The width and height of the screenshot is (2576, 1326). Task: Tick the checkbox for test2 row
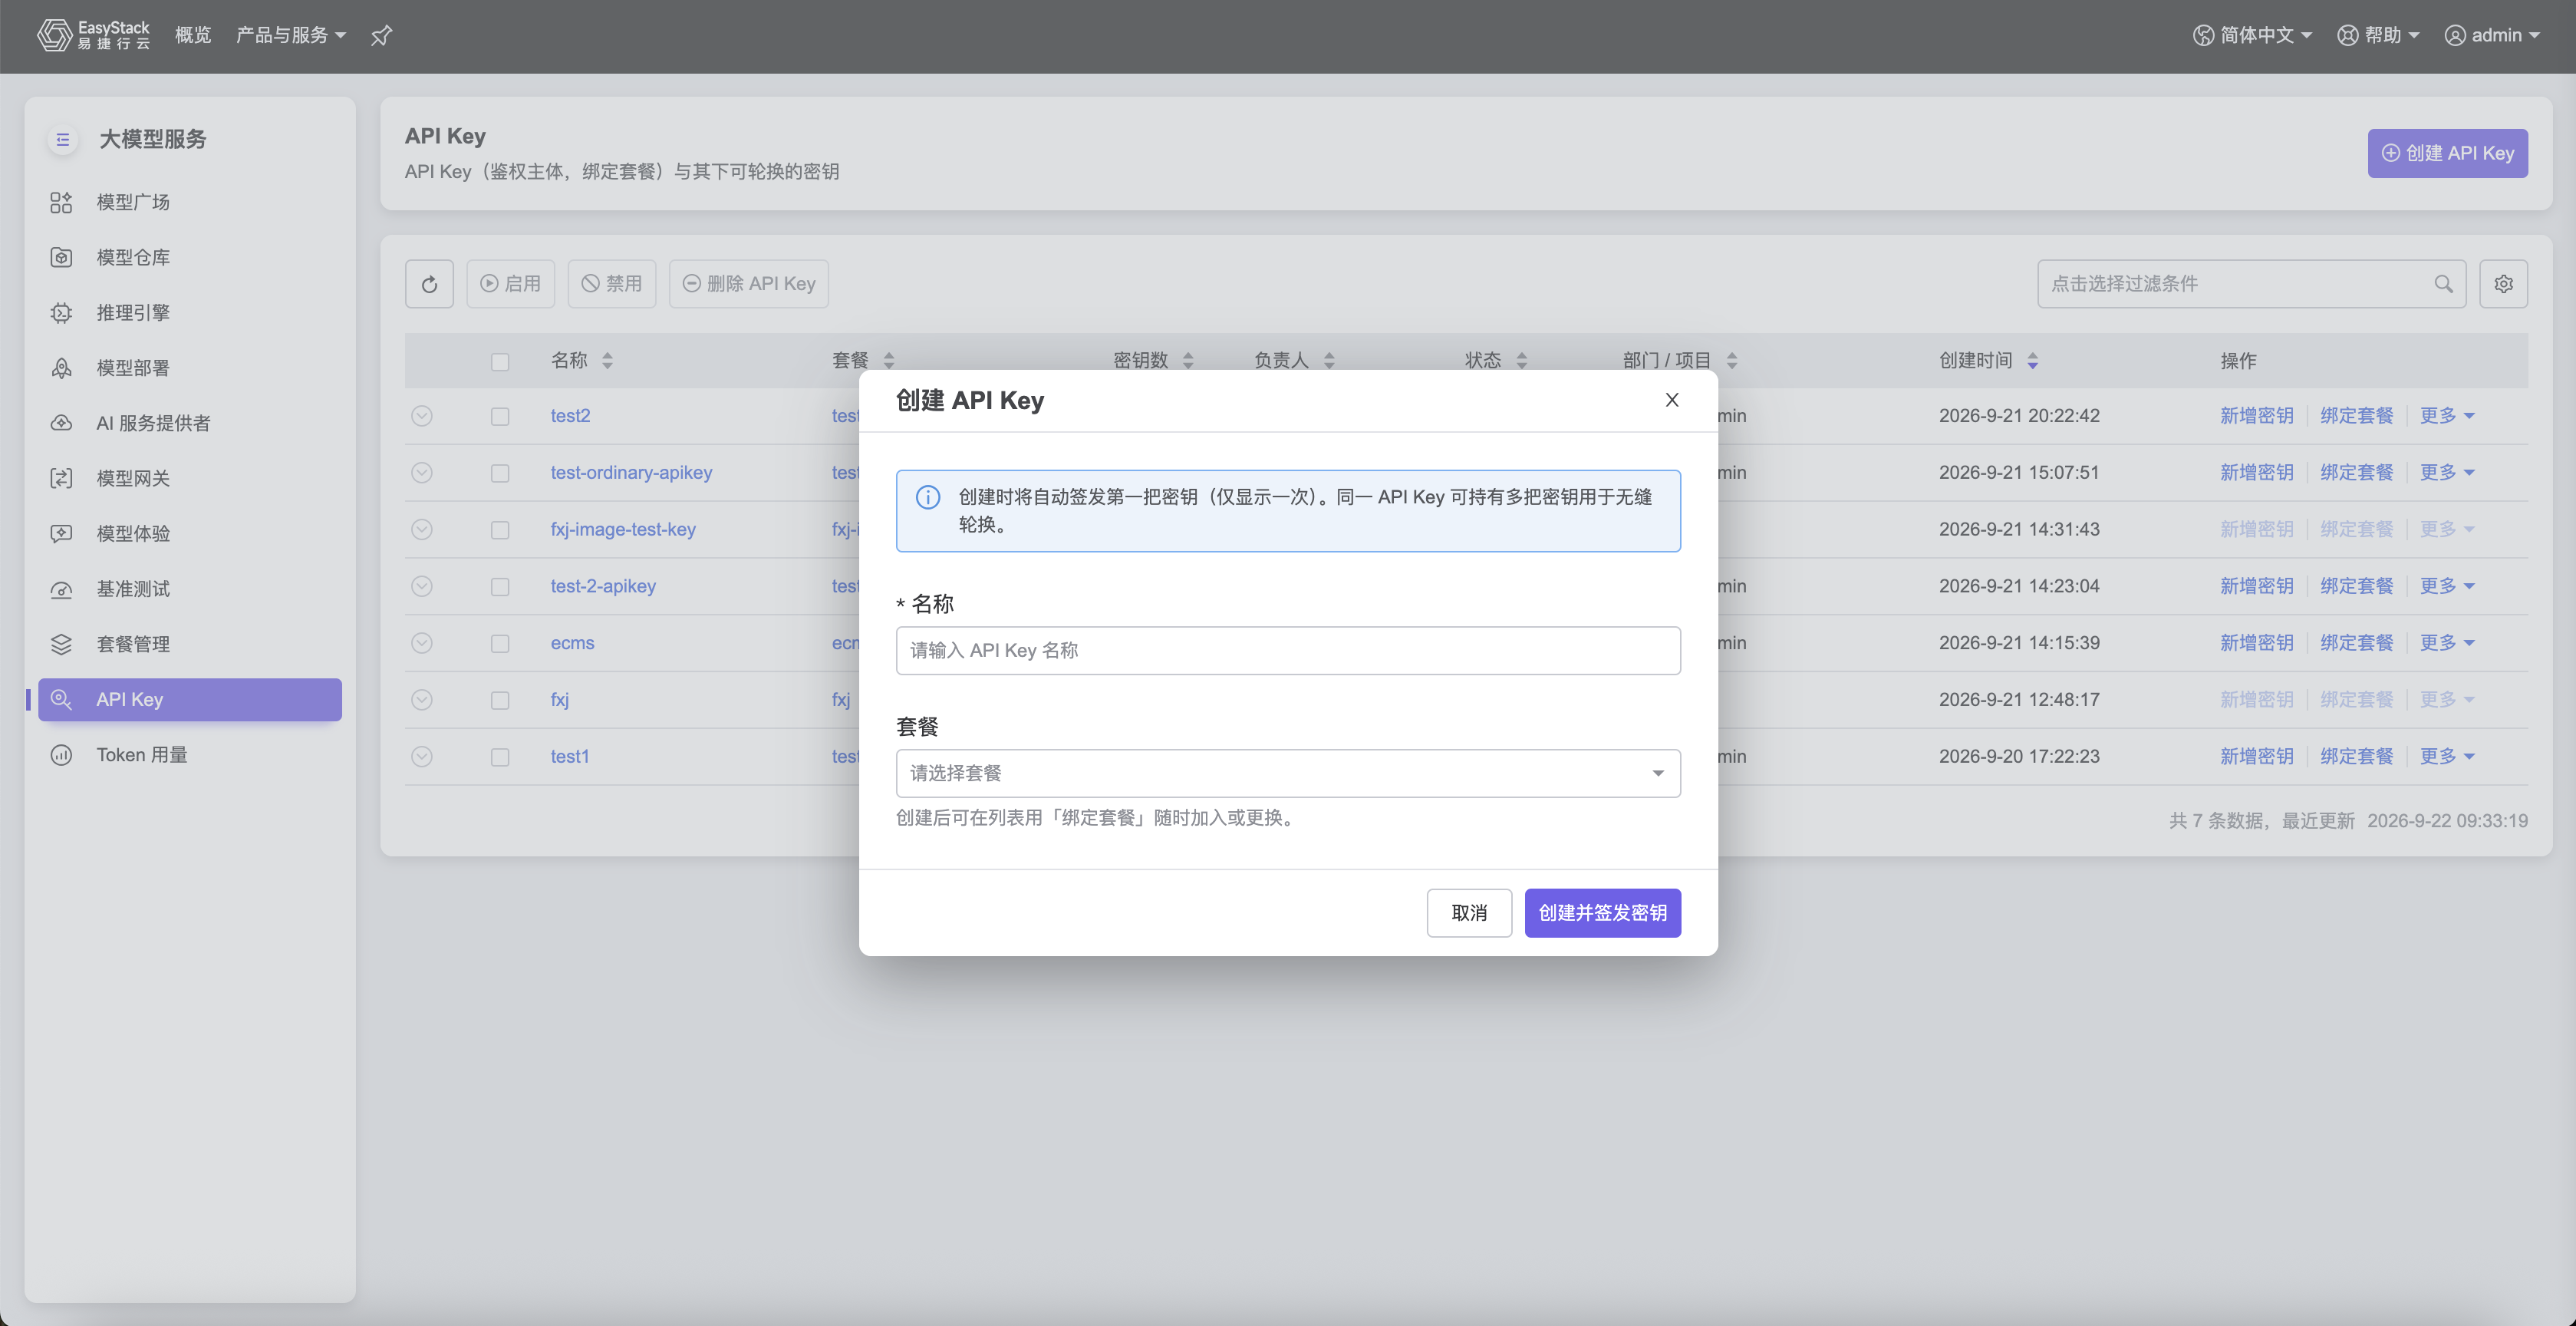(x=500, y=416)
